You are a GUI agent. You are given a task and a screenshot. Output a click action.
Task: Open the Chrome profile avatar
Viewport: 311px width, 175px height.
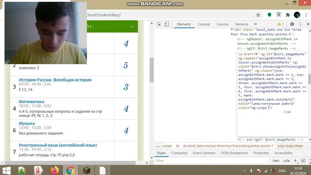coord(297,15)
